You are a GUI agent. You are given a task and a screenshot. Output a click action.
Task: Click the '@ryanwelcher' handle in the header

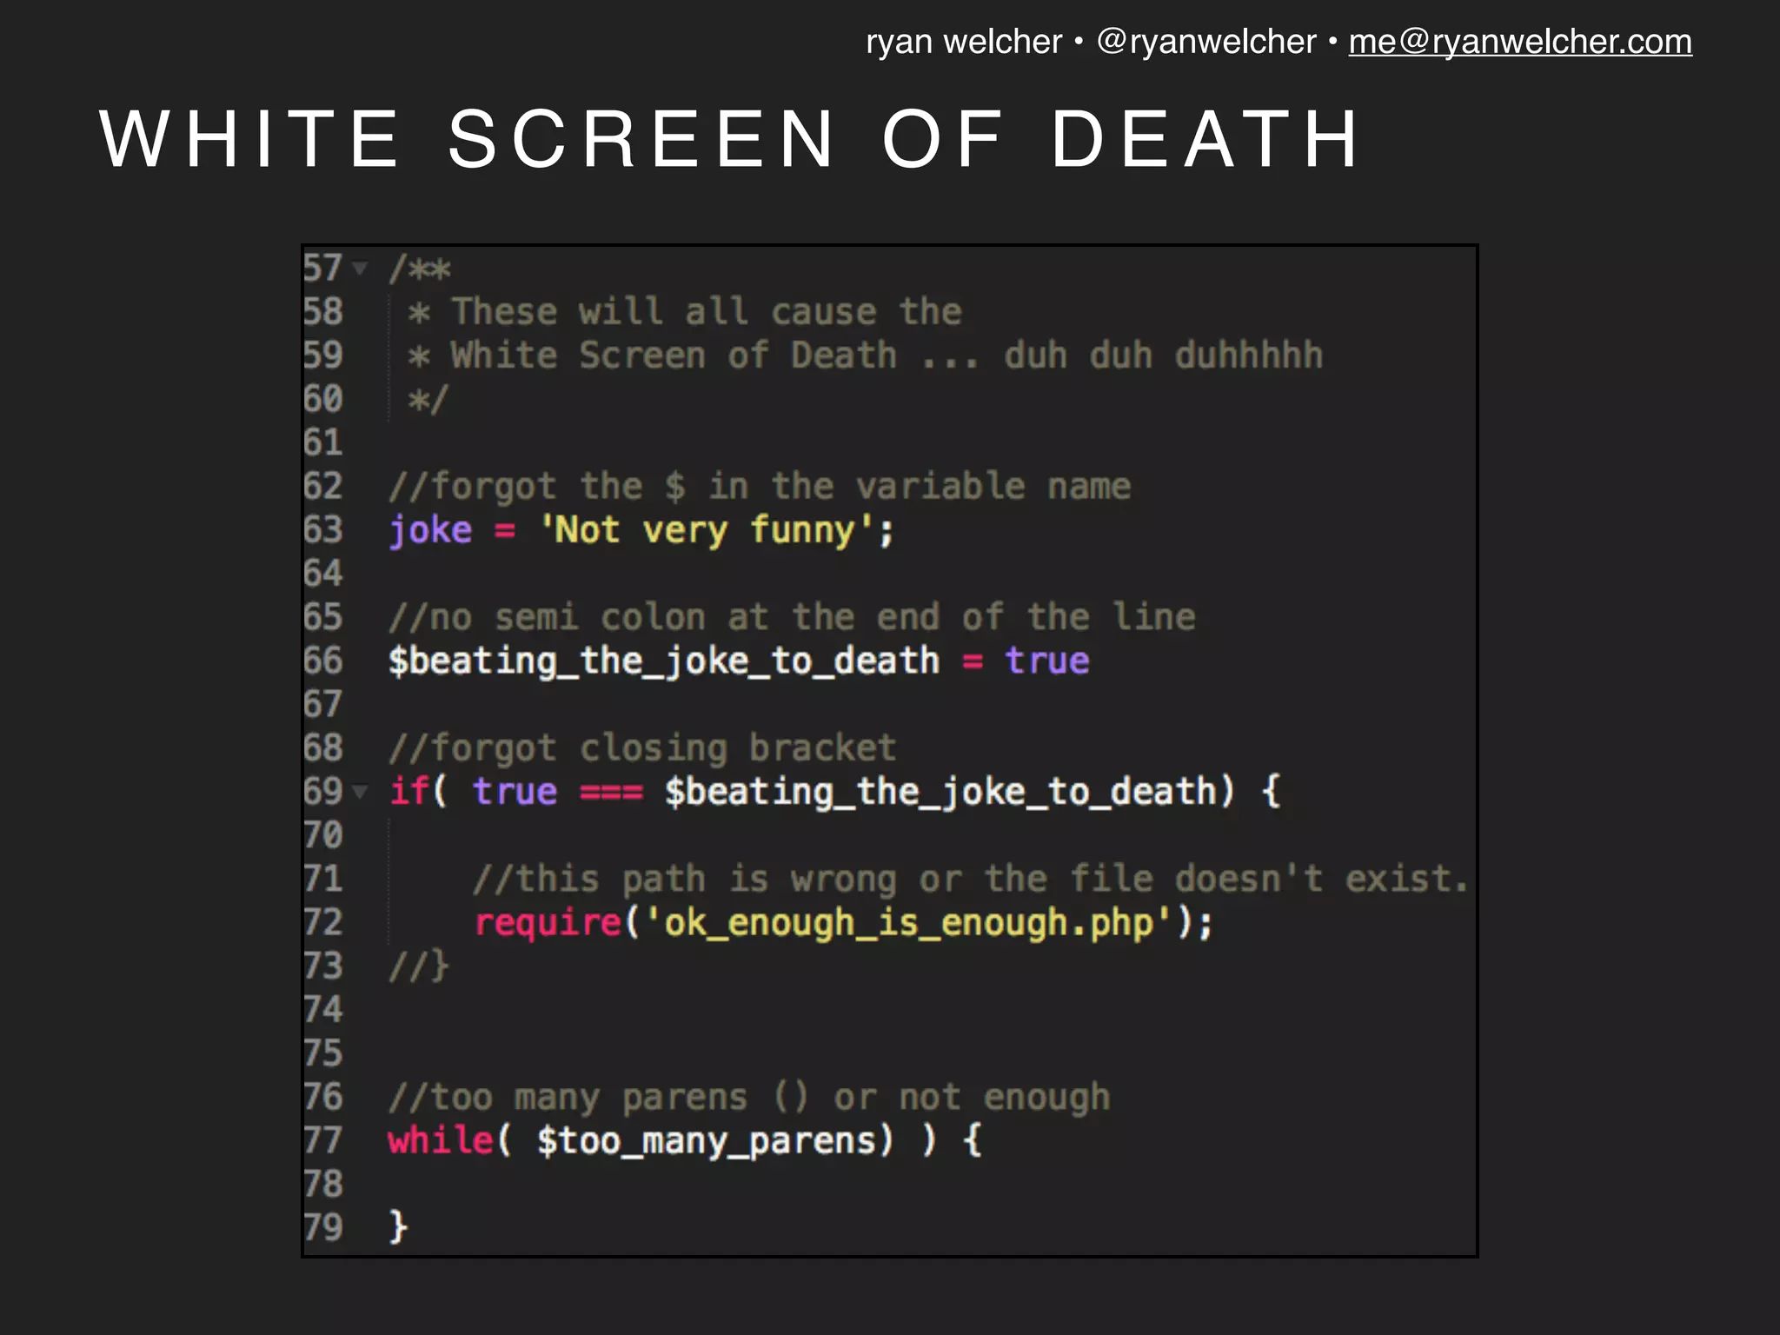click(x=1206, y=42)
